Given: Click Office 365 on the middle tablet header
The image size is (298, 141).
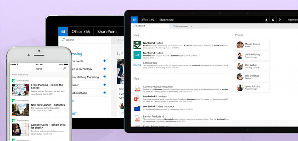Looking at the screenshot, I should tap(81, 32).
